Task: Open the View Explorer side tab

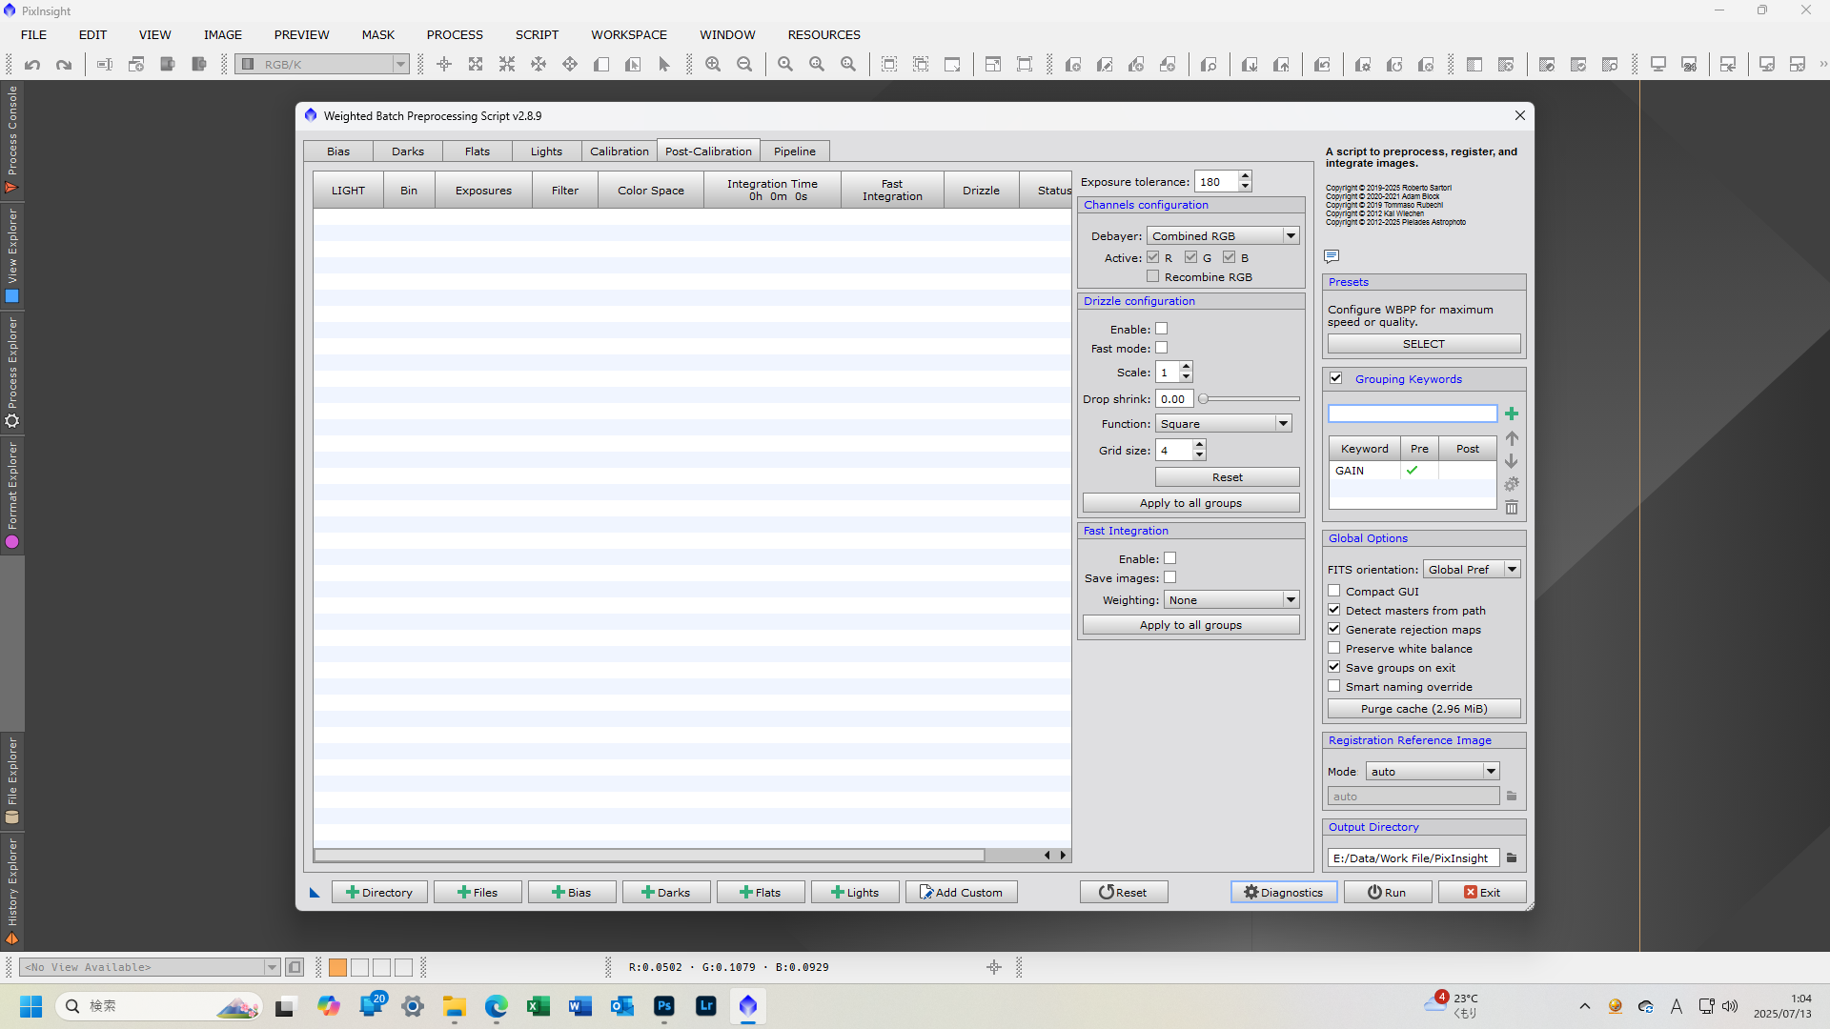Action: [x=12, y=255]
